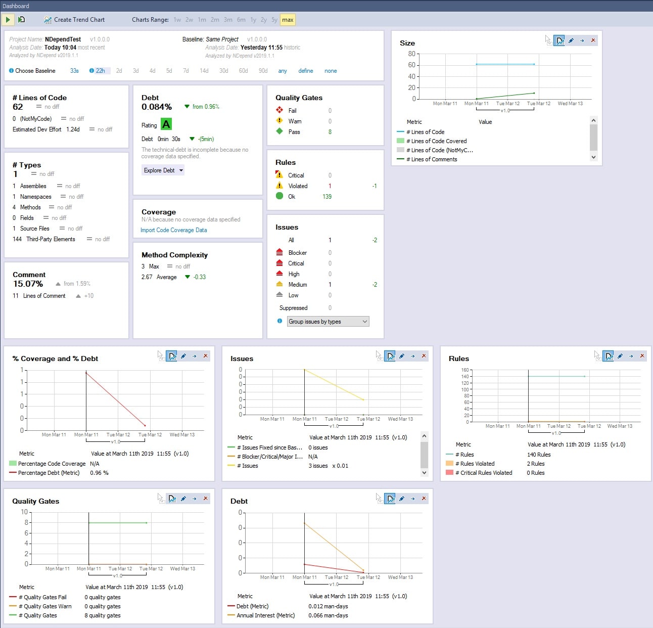653x628 pixels.
Task: Remove the Debt trend chart
Action: click(424, 499)
